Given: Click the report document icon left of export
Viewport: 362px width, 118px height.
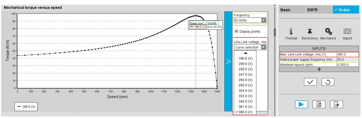Looking at the screenshot, I should [x=319, y=104].
